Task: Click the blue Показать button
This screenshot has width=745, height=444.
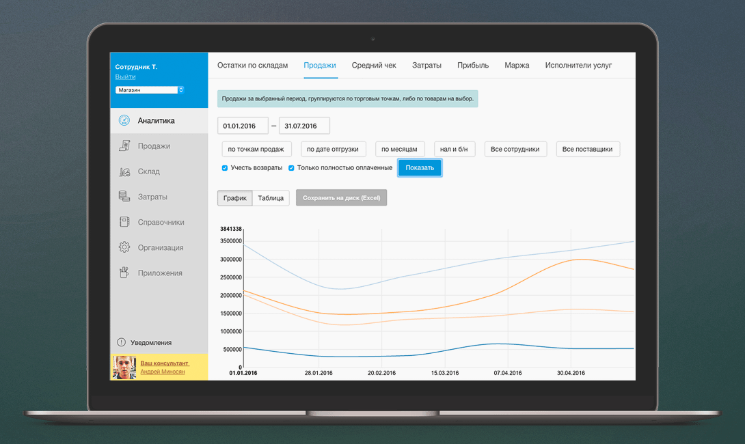Action: pos(420,167)
